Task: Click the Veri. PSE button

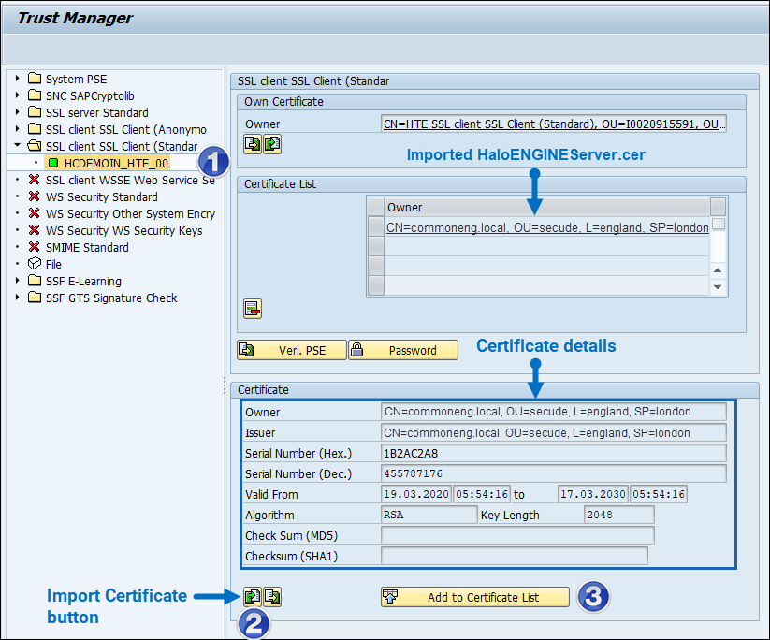Action: click(292, 350)
